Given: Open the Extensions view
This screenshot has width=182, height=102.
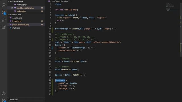Looking at the screenshot, I should tap(4, 27).
